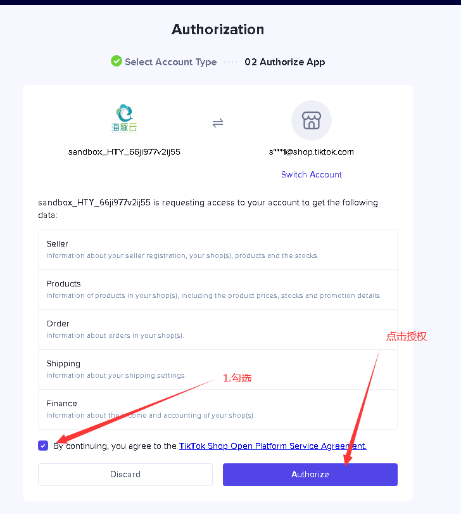
Task: Click the two-way exchange arrows icon
Action: pos(218,123)
